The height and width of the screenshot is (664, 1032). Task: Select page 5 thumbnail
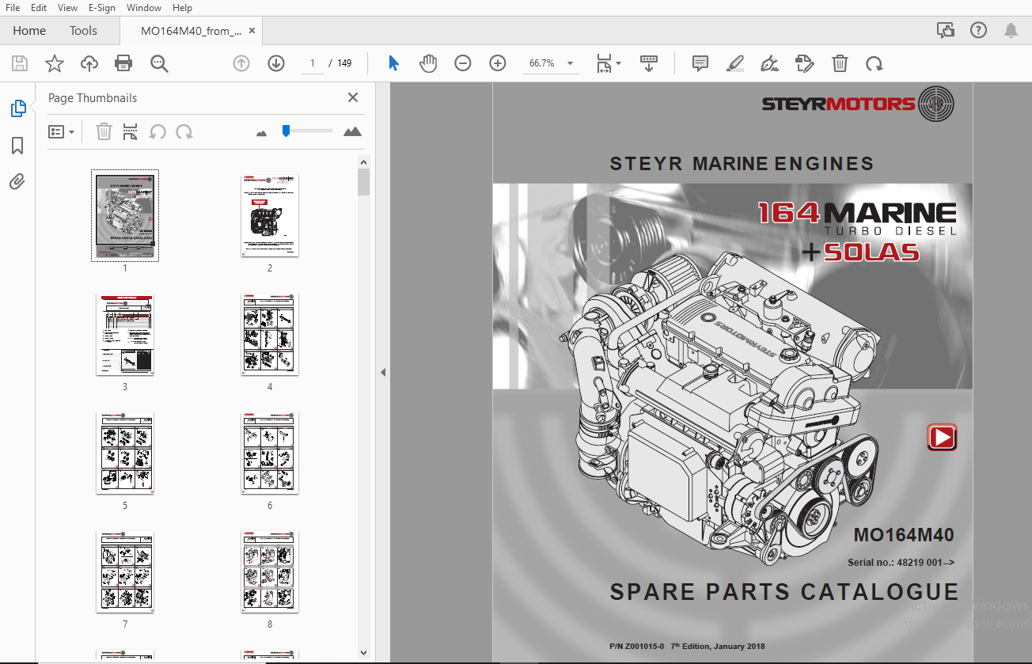point(125,453)
